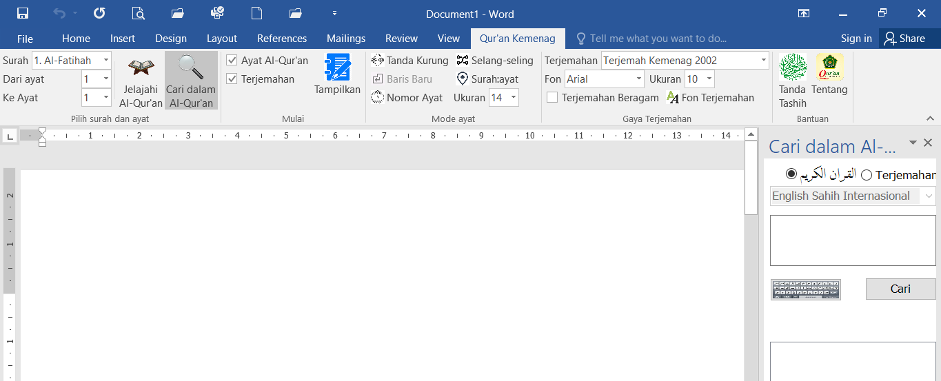Click the Cari search button
Screen dimensions: 941x381
pyautogui.click(x=900, y=289)
